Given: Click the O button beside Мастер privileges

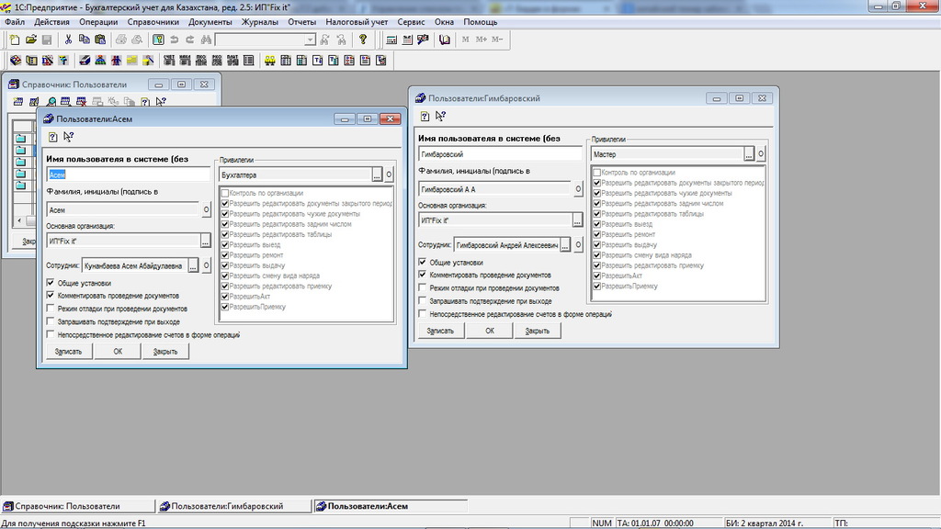Looking at the screenshot, I should tap(761, 154).
